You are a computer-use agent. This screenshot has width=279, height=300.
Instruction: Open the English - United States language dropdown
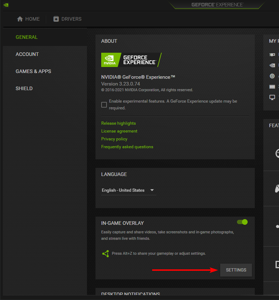[x=129, y=190]
